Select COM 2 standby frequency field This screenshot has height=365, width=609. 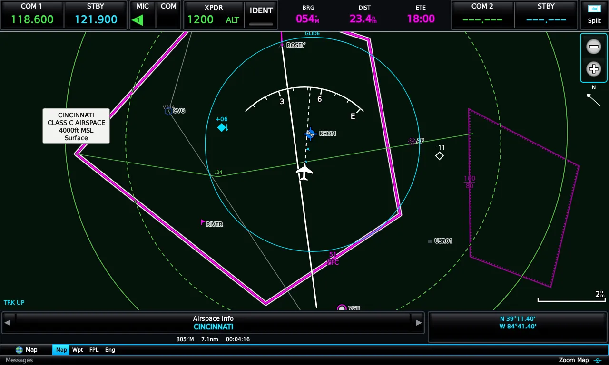[x=546, y=15]
